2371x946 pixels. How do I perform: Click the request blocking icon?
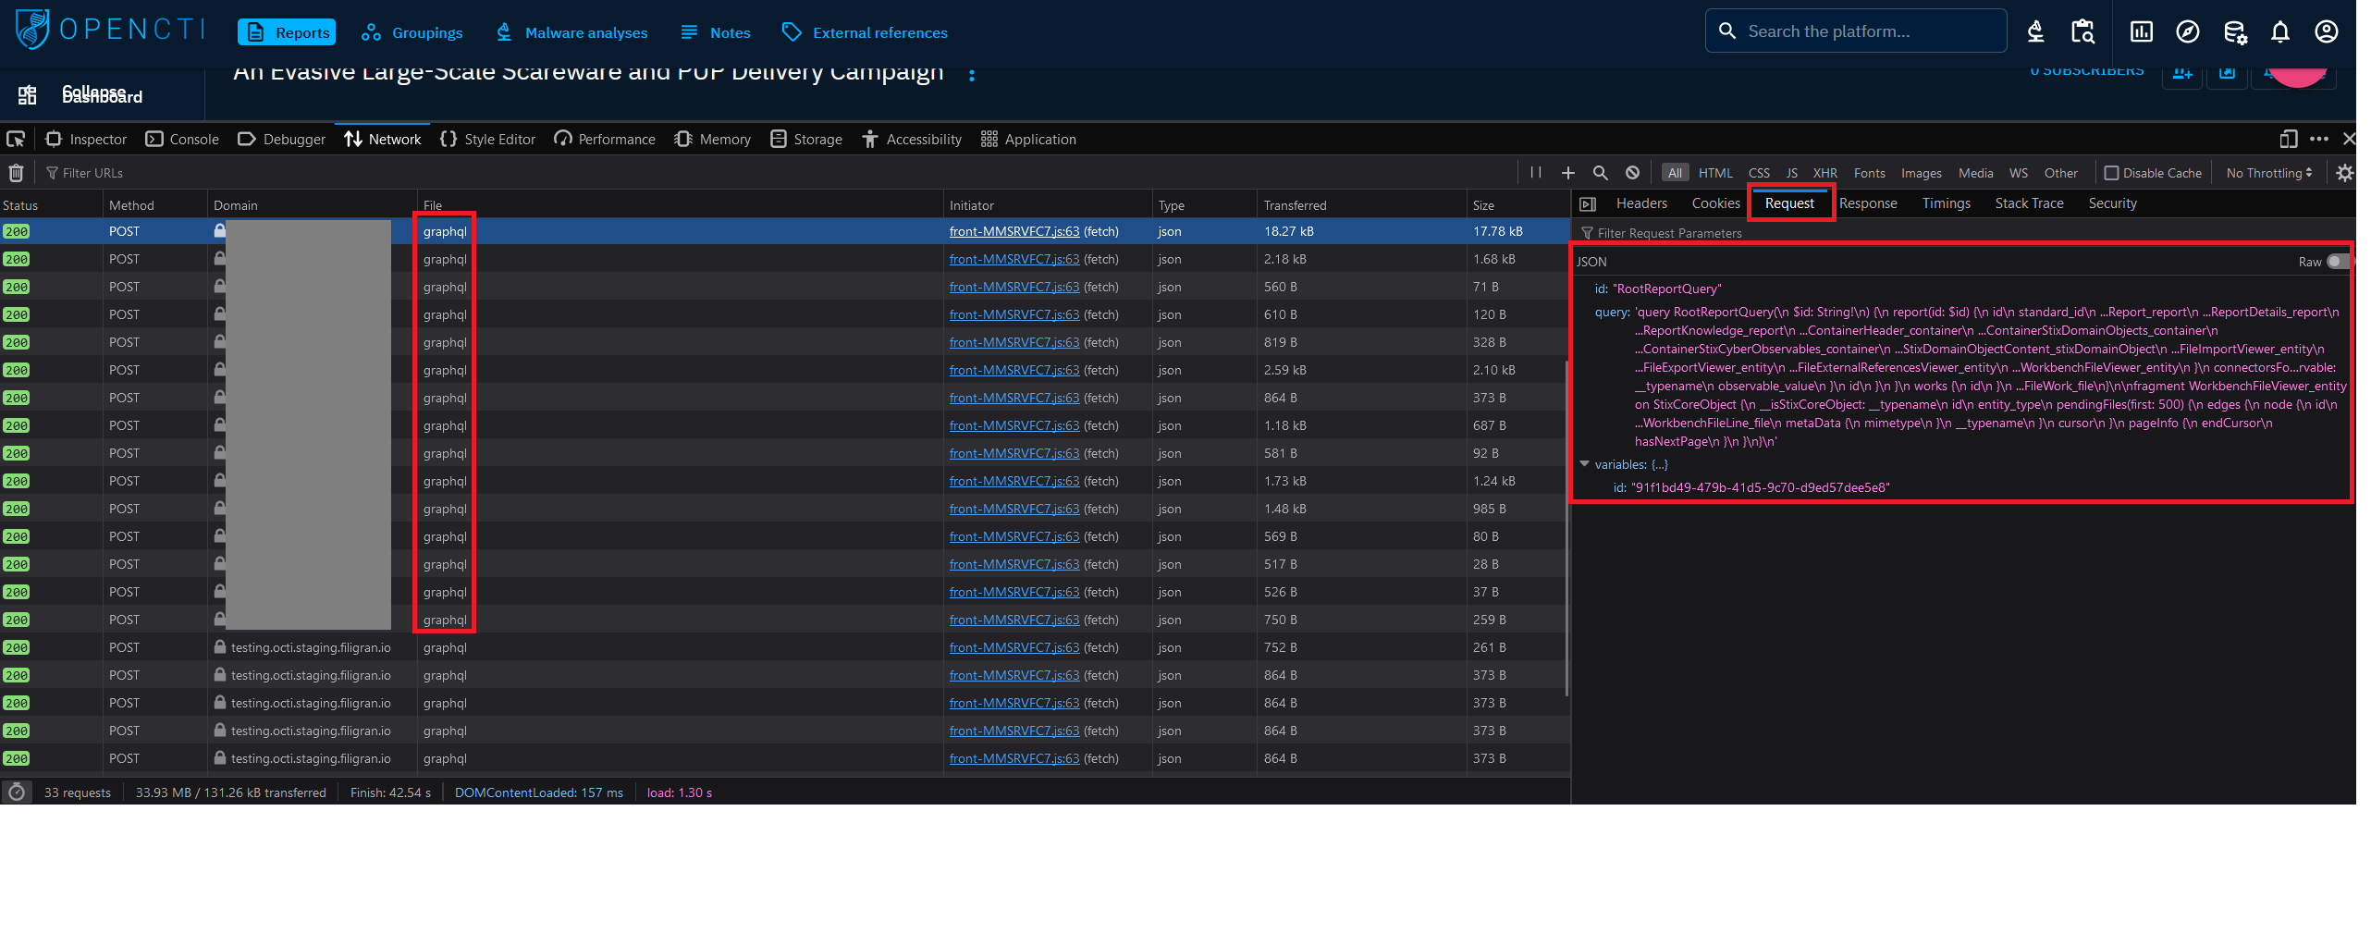[1633, 173]
